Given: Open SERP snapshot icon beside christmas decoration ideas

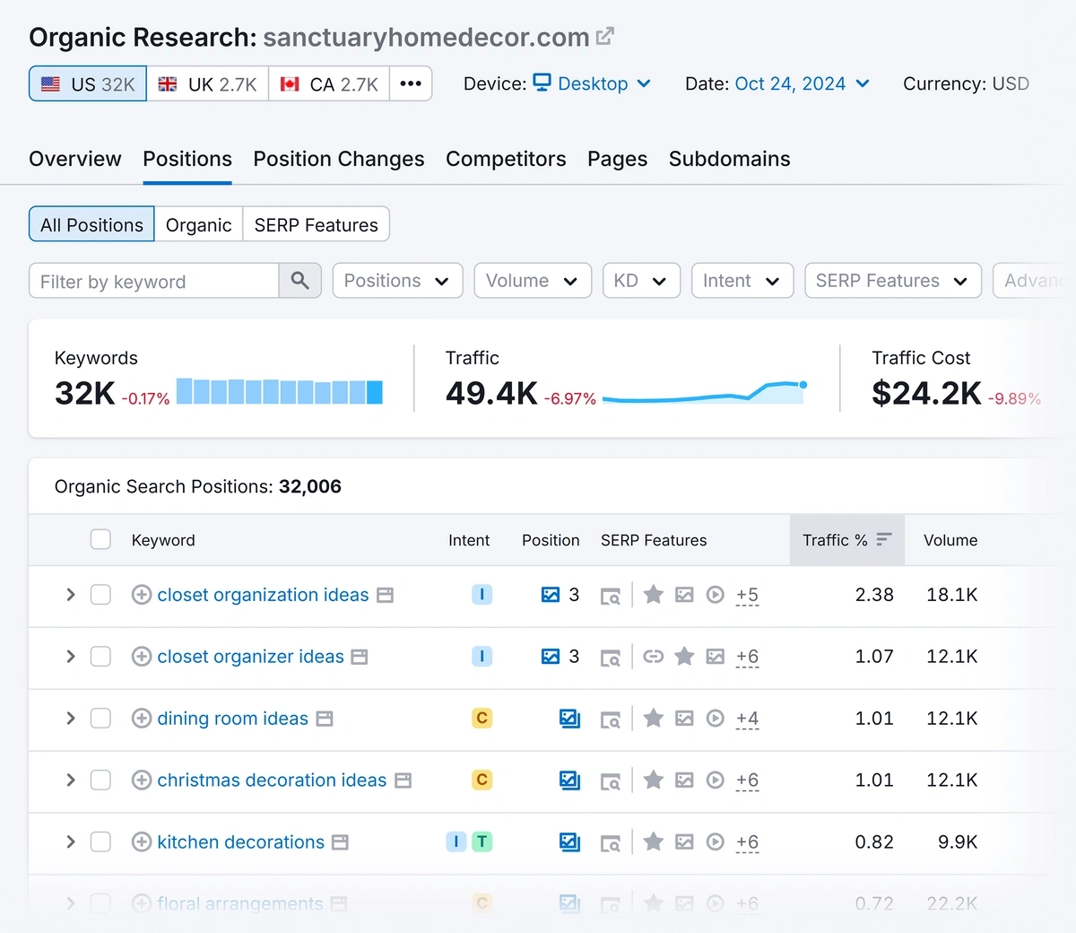Looking at the screenshot, I should 403,780.
